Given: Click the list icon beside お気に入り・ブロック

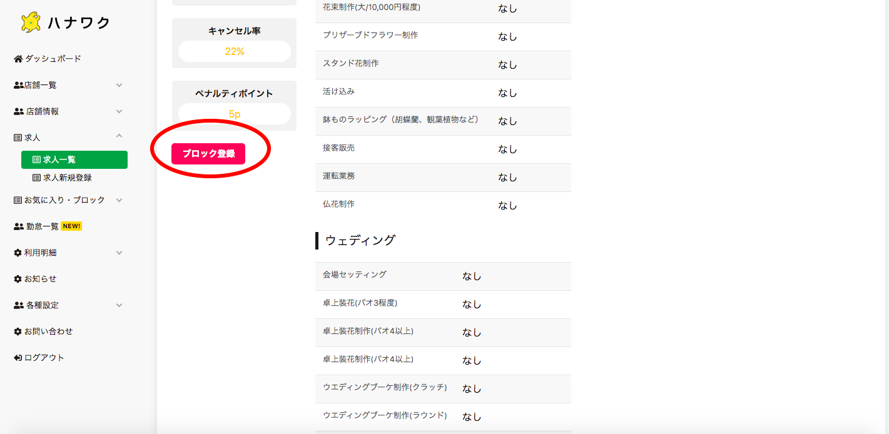Looking at the screenshot, I should point(18,200).
